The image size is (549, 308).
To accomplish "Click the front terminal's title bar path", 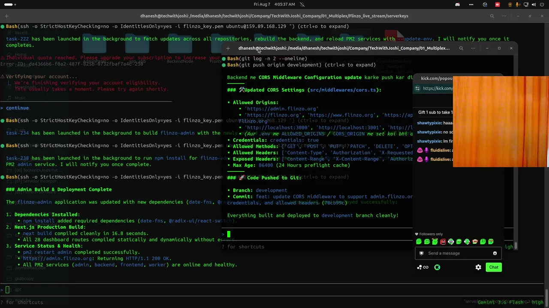I will point(344,48).
